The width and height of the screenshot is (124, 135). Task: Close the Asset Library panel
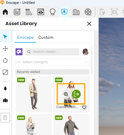coord(89,24)
